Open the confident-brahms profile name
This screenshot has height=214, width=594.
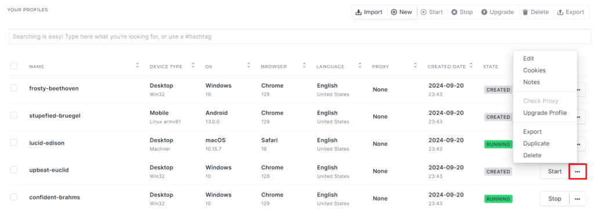(x=55, y=197)
